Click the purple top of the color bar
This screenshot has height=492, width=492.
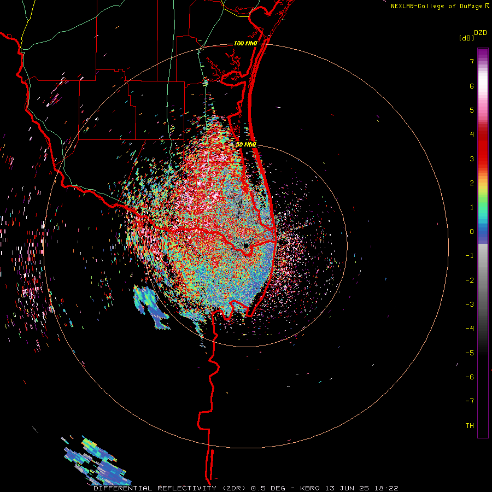(x=483, y=54)
